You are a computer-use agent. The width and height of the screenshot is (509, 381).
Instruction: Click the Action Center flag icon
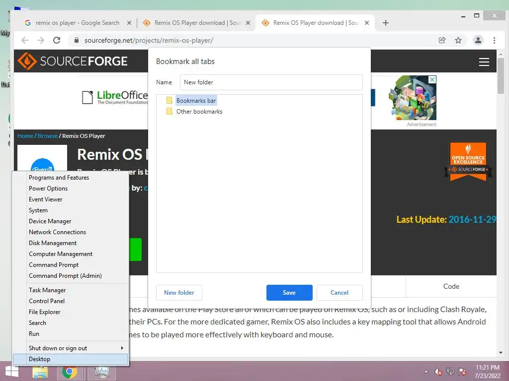[x=462, y=372]
